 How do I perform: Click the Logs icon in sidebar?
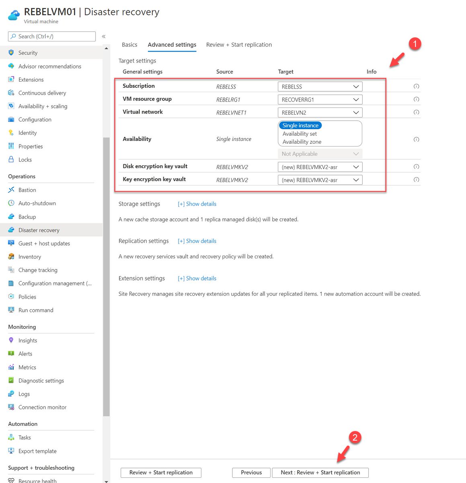11,394
